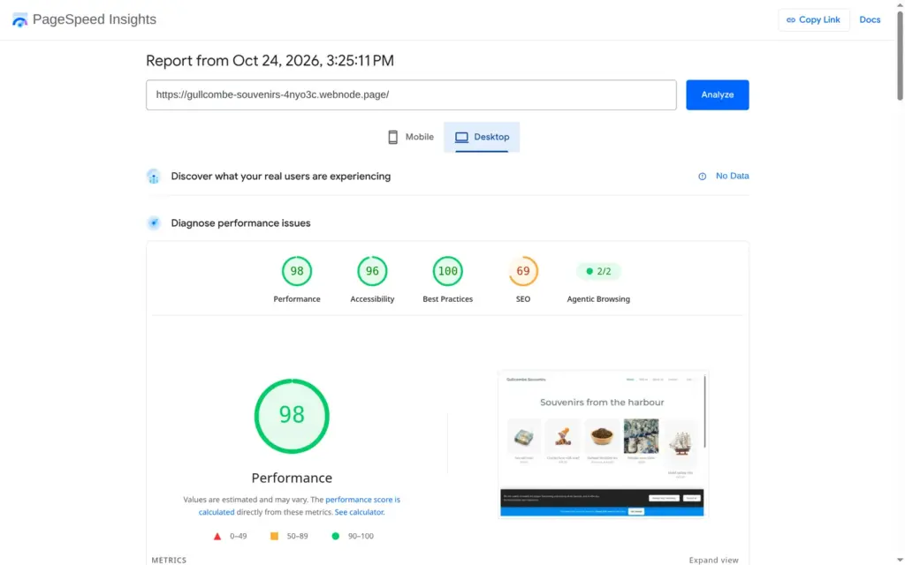Select the Desktop tab
This screenshot has width=905, height=565.
click(x=482, y=137)
